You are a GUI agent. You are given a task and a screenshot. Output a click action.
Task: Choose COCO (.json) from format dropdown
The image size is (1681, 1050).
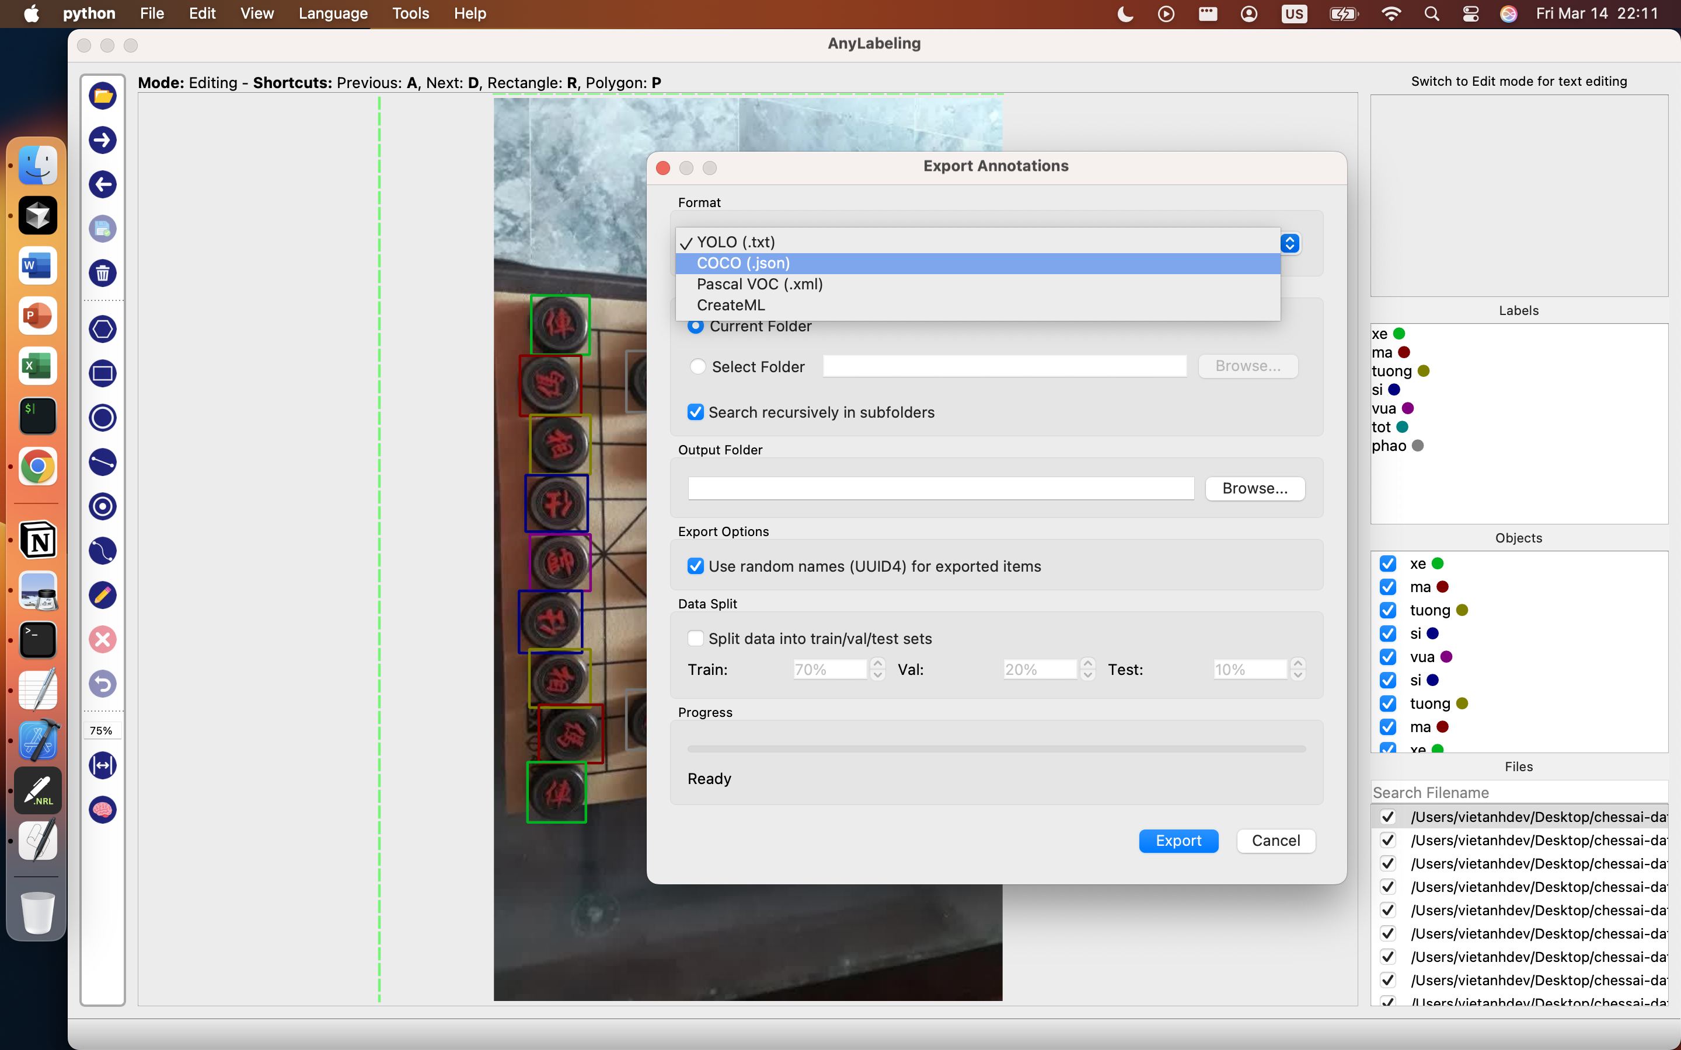pyautogui.click(x=743, y=263)
